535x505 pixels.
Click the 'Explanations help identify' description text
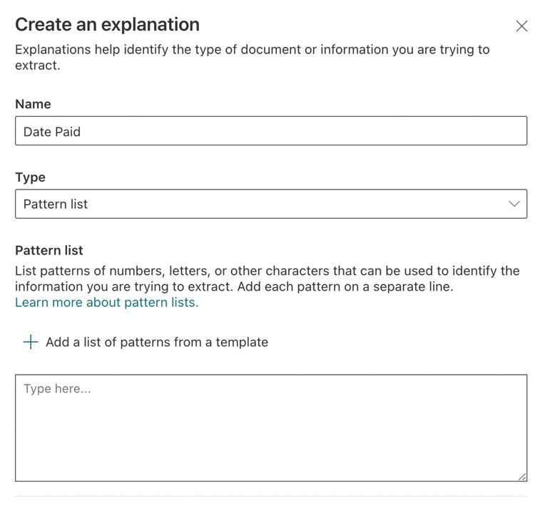coord(252,51)
